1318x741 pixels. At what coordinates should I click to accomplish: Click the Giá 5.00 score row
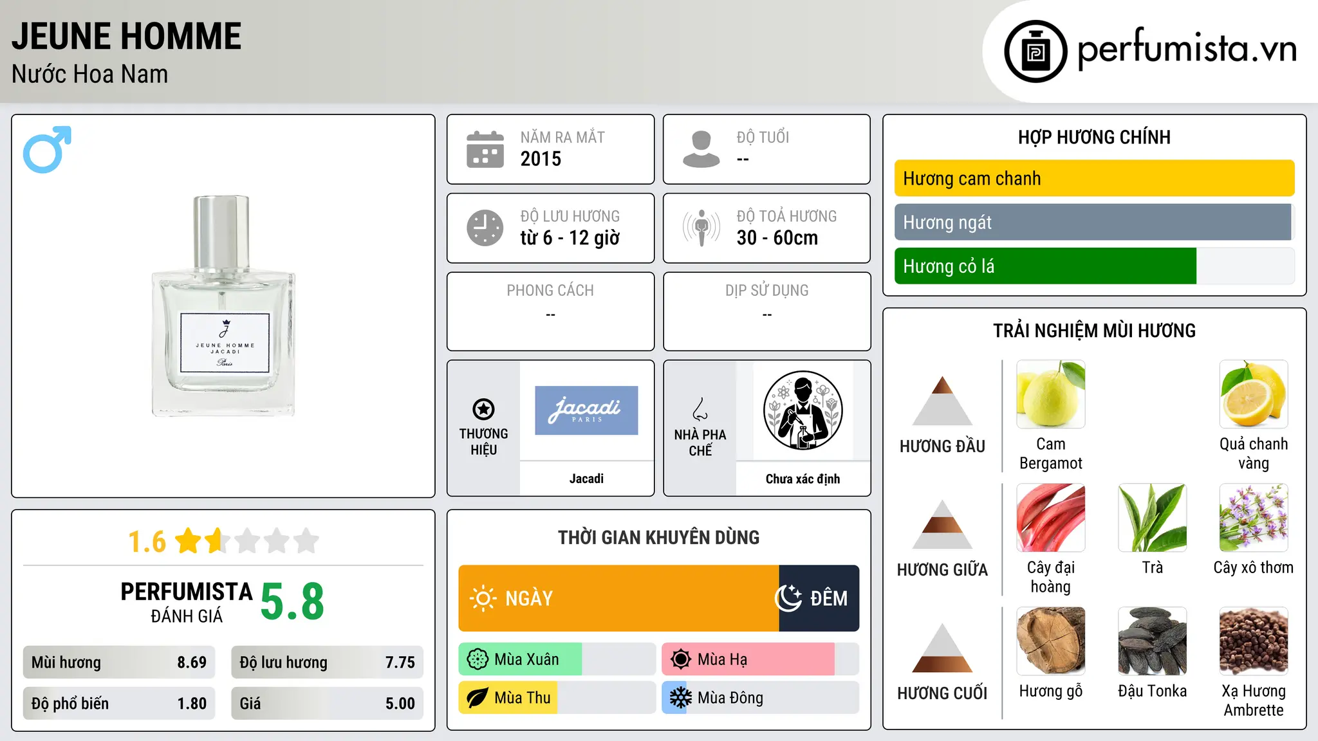point(327,703)
